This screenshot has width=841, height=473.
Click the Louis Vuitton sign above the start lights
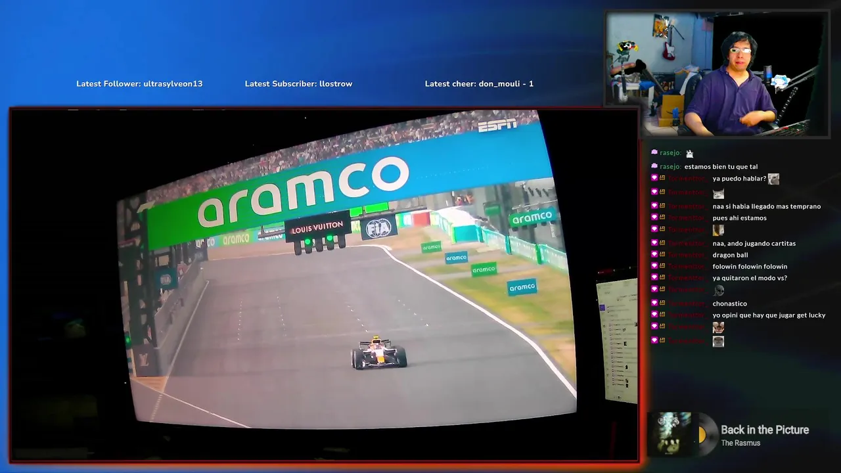click(317, 228)
